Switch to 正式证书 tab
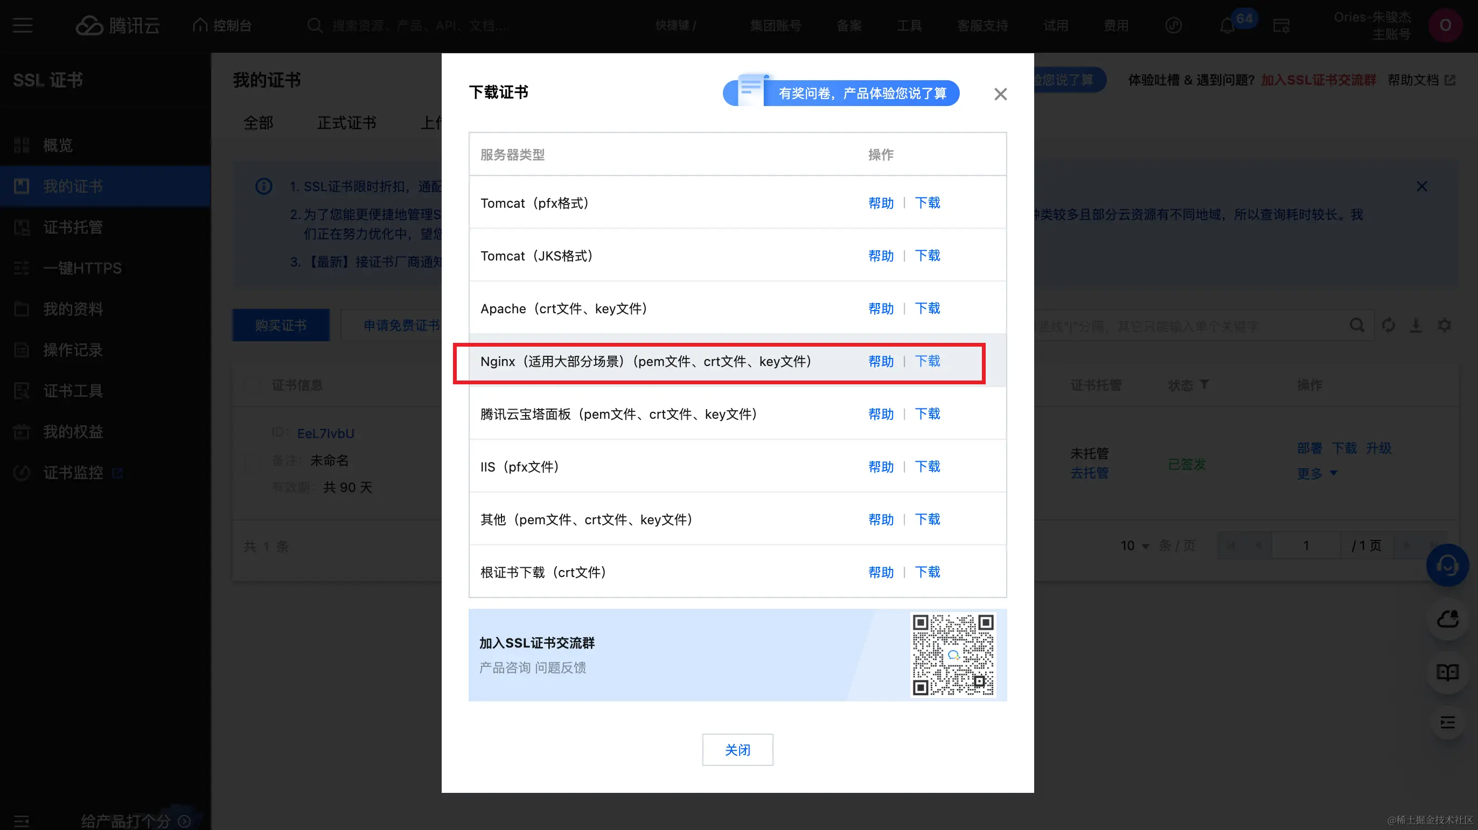 click(346, 123)
